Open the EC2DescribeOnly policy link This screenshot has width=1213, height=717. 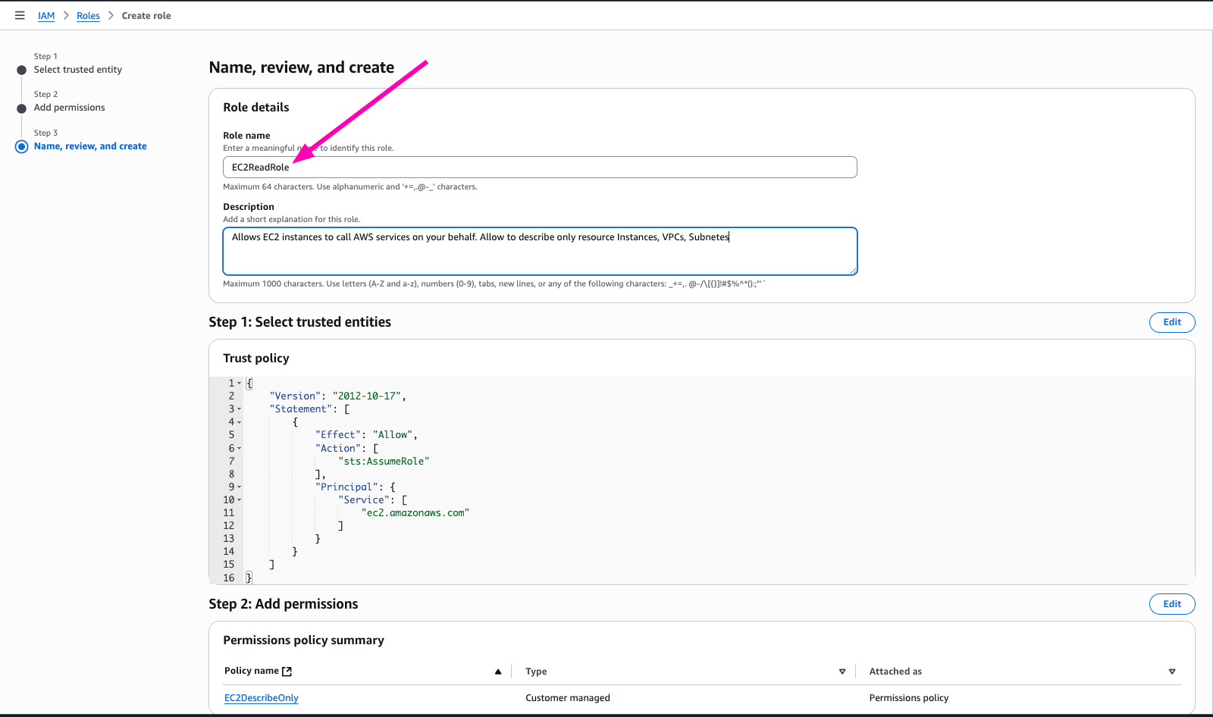[262, 698]
